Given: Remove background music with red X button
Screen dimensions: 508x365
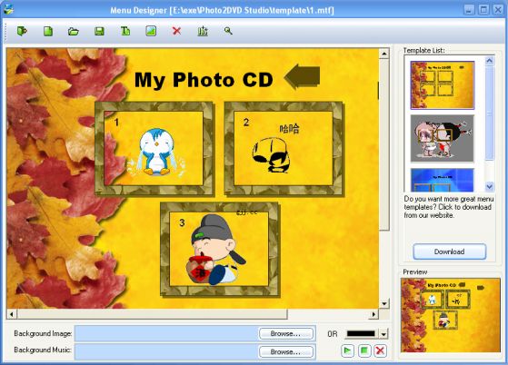Looking at the screenshot, I should [x=380, y=350].
